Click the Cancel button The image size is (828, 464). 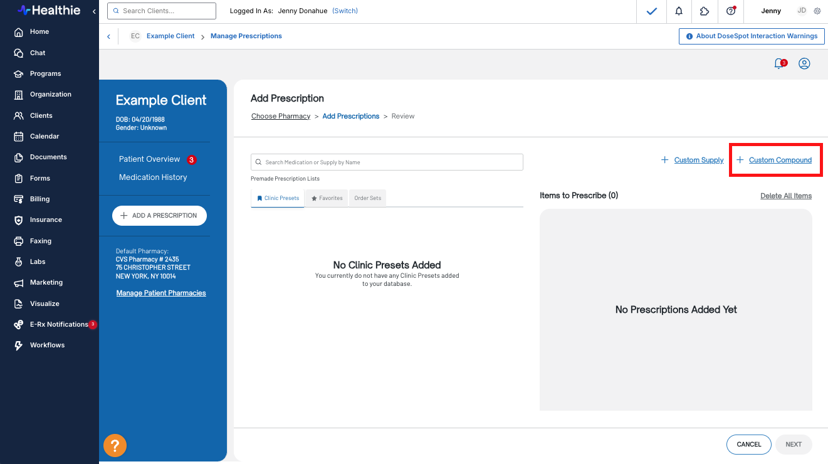click(749, 445)
